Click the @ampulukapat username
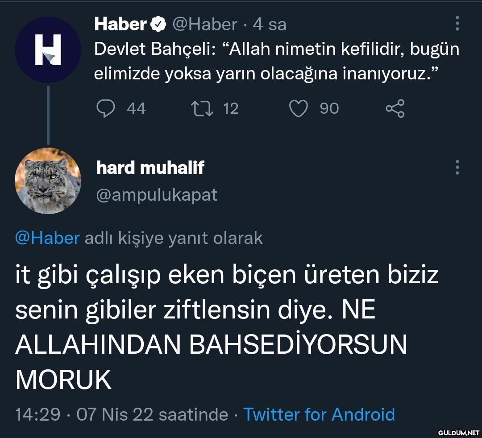Viewport: 482px width, 438px height. click(157, 195)
